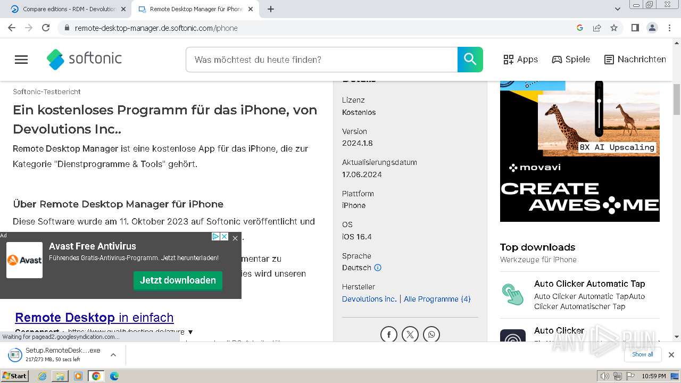Image resolution: width=681 pixels, height=383 pixels.
Task: Go back with browser back arrow
Action: [x=12, y=28]
